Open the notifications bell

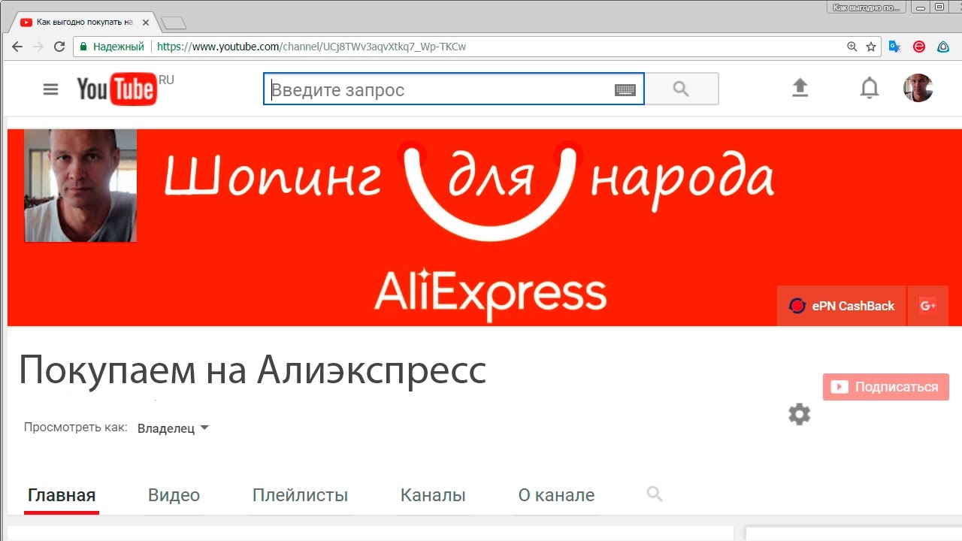tap(870, 89)
